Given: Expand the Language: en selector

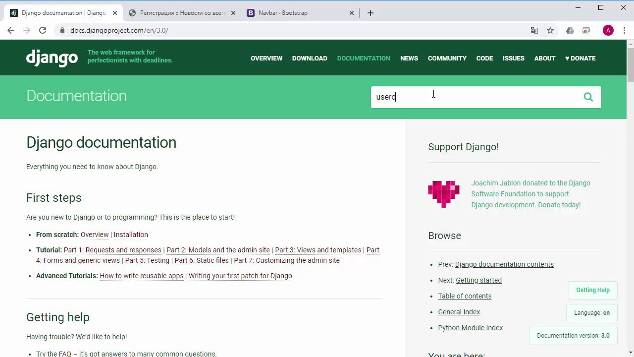Looking at the screenshot, I should 592,313.
